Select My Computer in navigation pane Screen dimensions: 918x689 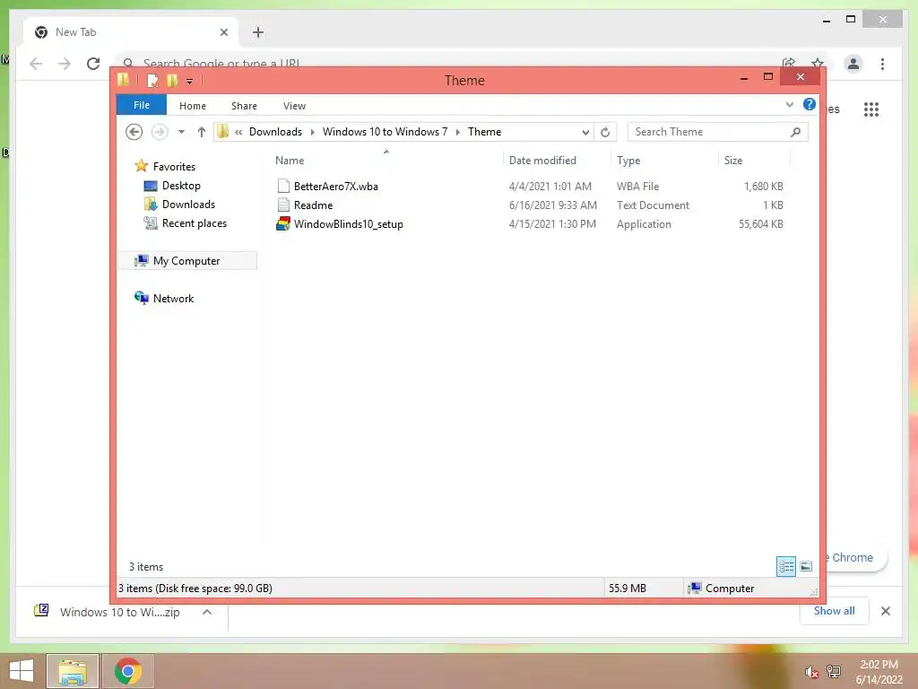click(186, 261)
